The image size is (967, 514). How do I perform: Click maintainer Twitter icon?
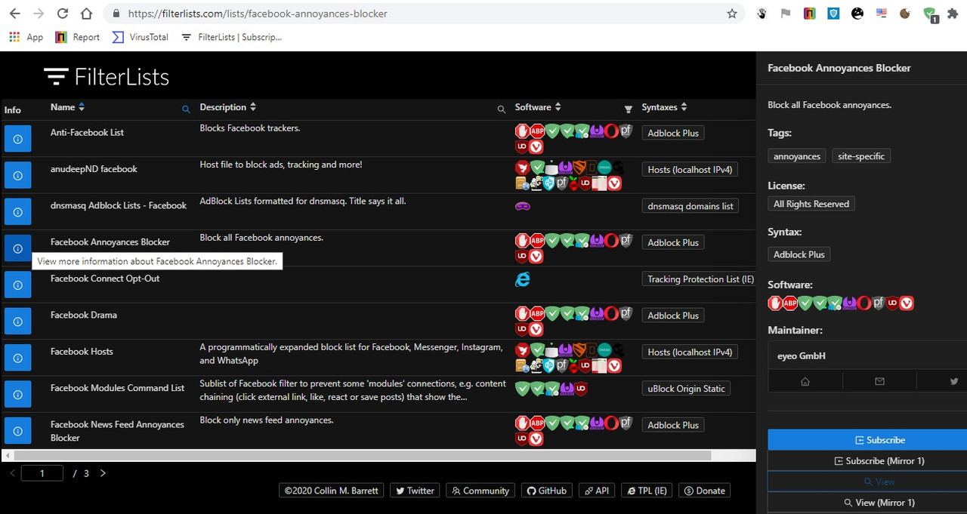coord(953,381)
